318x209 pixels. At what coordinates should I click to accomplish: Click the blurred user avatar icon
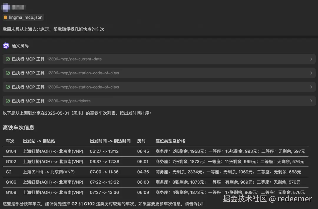[5, 7]
